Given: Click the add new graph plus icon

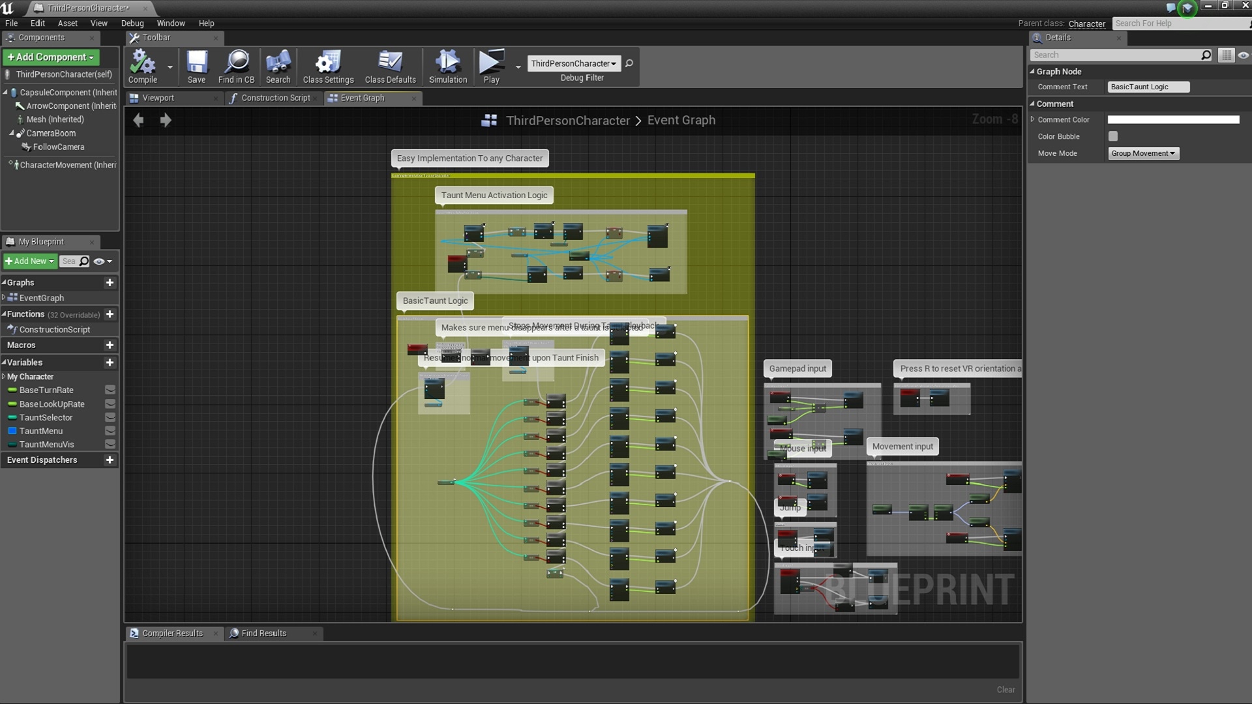Looking at the screenshot, I should tap(110, 282).
